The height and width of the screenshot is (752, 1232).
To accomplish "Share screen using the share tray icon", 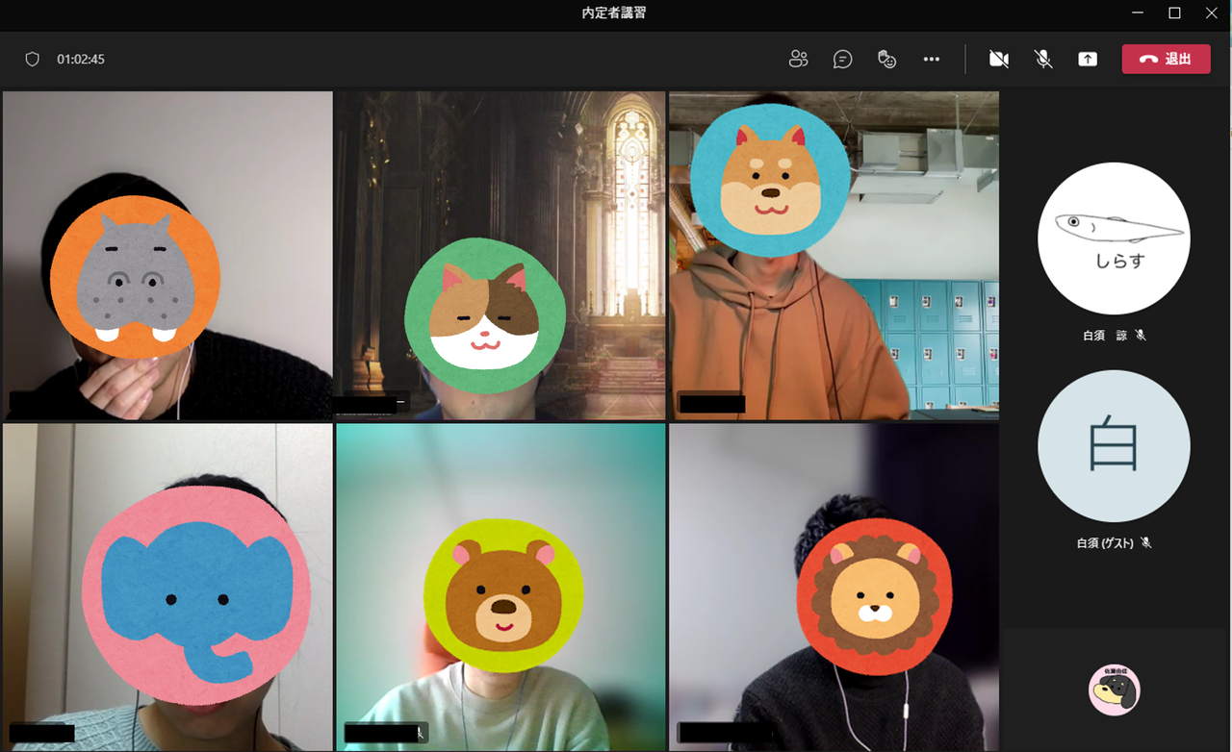I will pyautogui.click(x=1087, y=59).
